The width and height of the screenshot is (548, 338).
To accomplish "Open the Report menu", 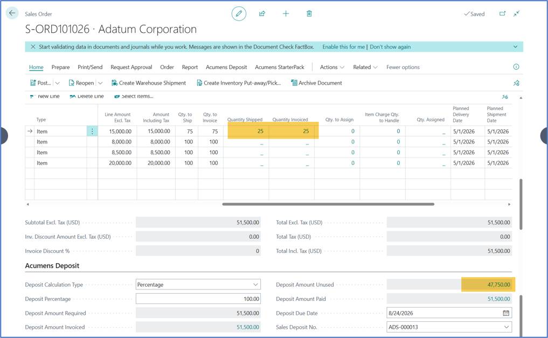I will coord(190,67).
